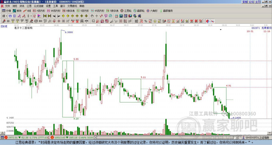Click the black right-pointing arrow icon
This screenshot has height=145, width=272.
point(59,16)
